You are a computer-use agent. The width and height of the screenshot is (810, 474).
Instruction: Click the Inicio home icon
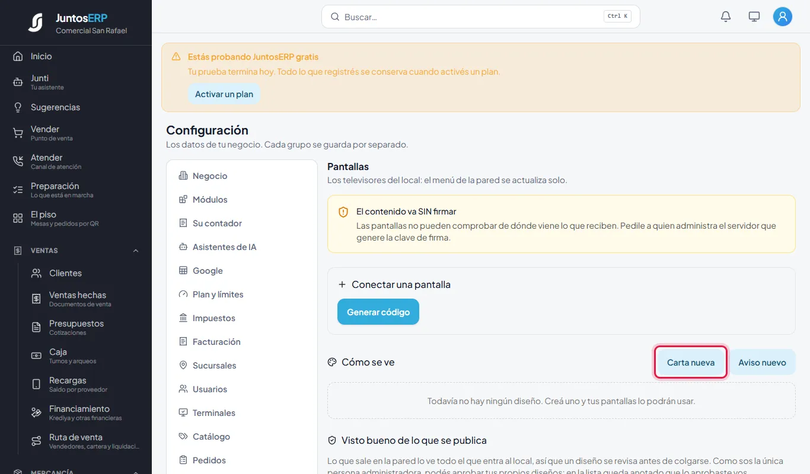18,56
